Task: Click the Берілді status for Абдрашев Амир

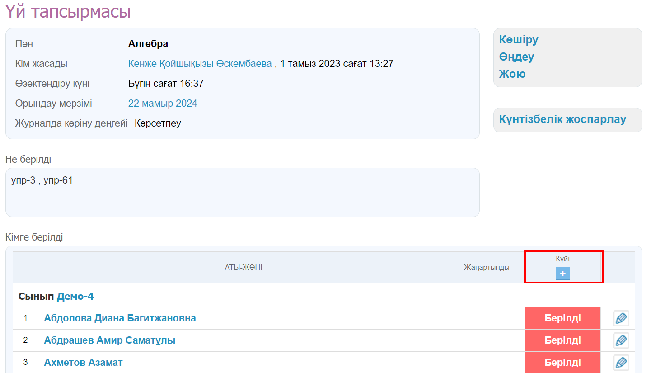Action: point(562,340)
